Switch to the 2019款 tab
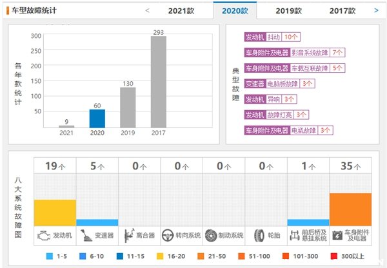The height and width of the screenshot is (268, 387). [x=288, y=10]
